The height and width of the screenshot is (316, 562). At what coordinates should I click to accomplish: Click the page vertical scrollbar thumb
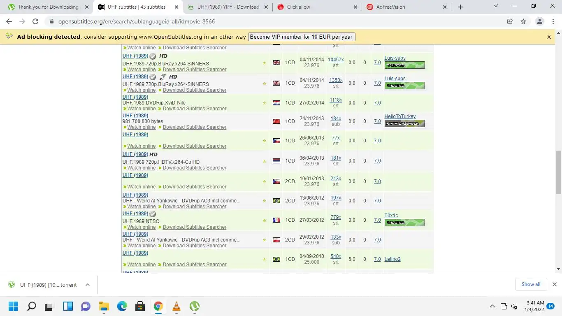[x=558, y=172]
